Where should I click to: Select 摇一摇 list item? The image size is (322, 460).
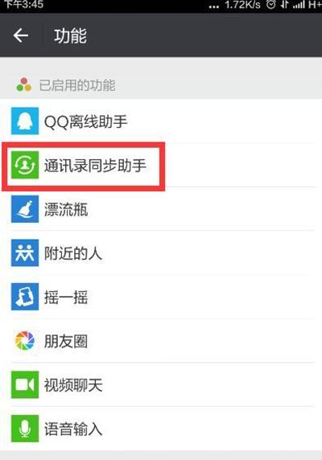pyautogui.click(x=161, y=297)
